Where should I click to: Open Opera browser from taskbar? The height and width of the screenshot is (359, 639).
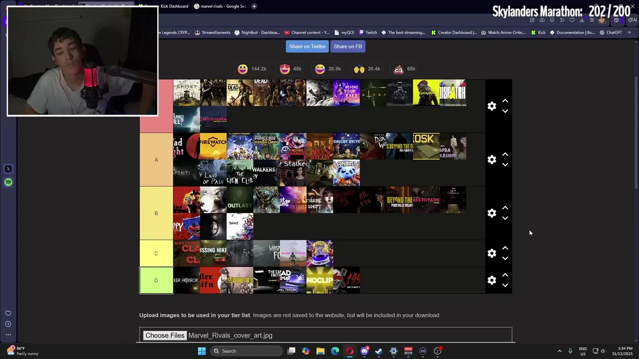(349, 351)
